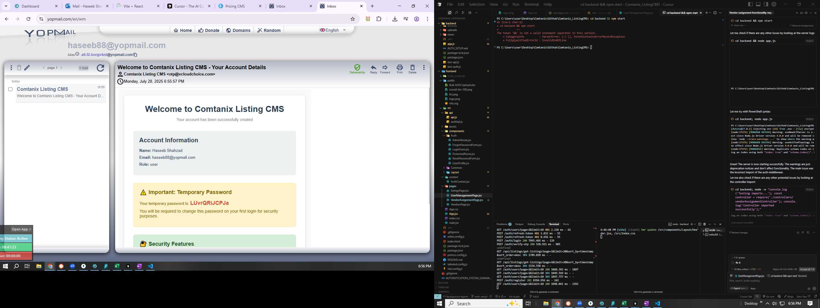Reply to the Comtanix welcome email
This screenshot has width=820, height=308.
[374, 69]
